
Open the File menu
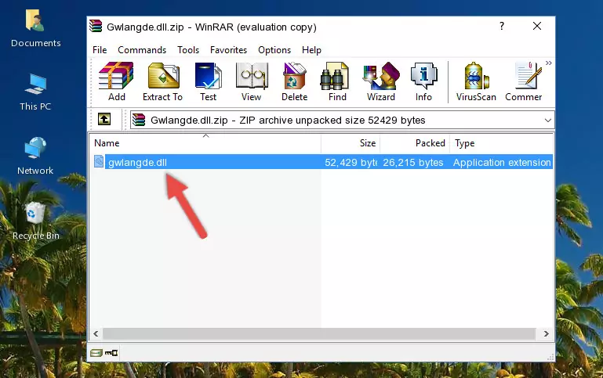pyautogui.click(x=100, y=50)
